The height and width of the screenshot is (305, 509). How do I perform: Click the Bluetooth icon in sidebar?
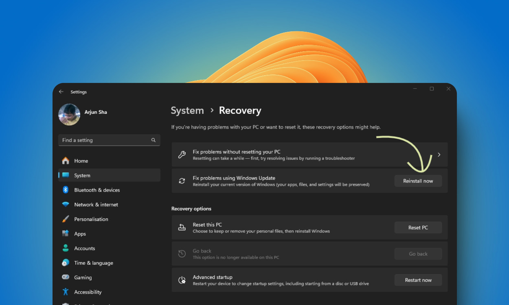pos(66,190)
